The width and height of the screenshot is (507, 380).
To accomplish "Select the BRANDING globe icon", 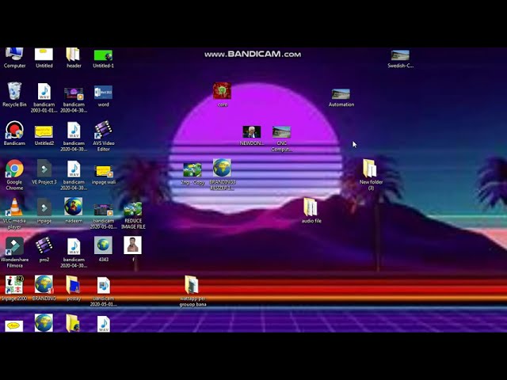I will [44, 288].
